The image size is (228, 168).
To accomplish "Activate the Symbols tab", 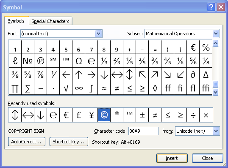I will click(16, 21).
